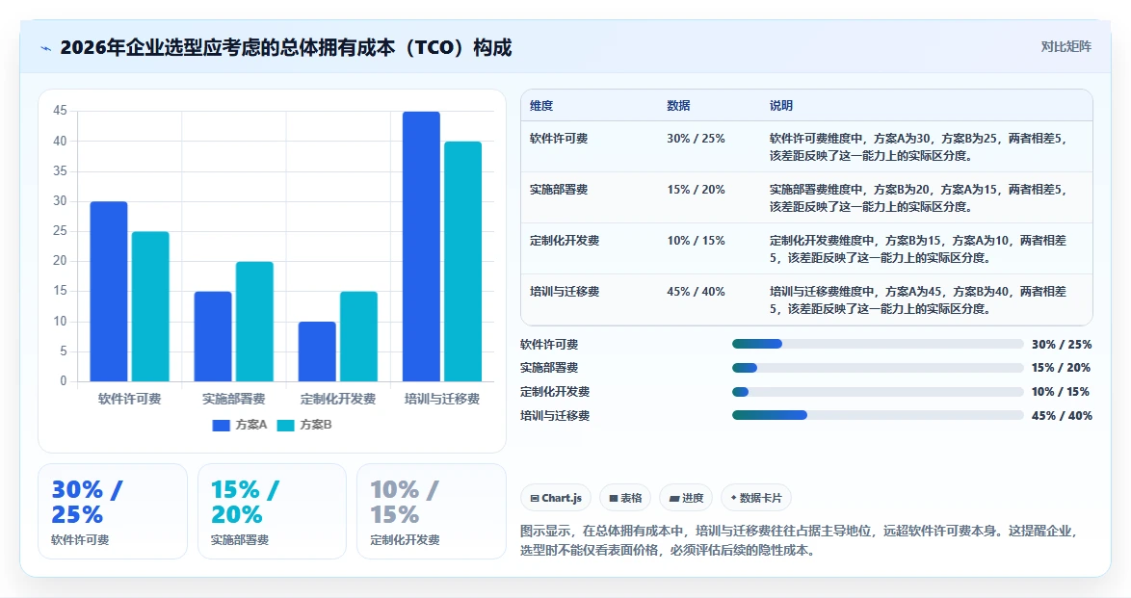
Task: Select the 2026年企业选型 TCO title text
Action: (285, 47)
